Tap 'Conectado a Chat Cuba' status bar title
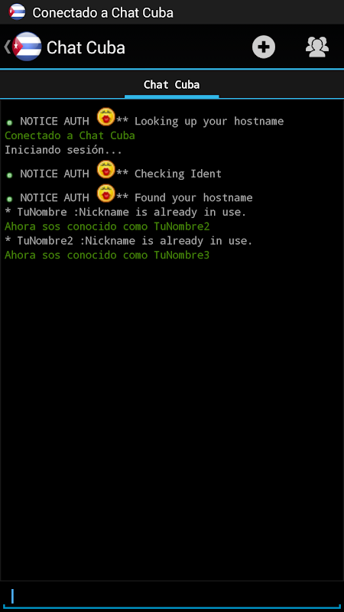 click(103, 12)
